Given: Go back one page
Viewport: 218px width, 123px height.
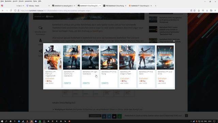Looking at the screenshot, I should coord(3,11).
